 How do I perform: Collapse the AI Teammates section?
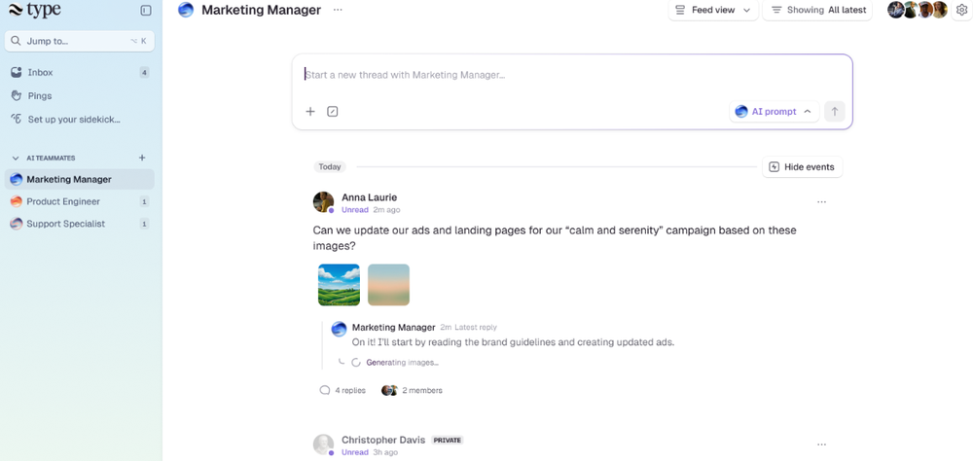tap(16, 159)
